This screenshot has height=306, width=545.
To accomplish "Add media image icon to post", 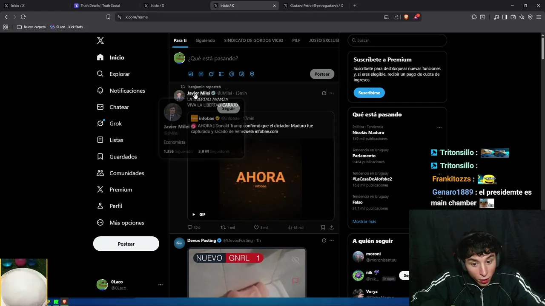I will tap(191, 74).
